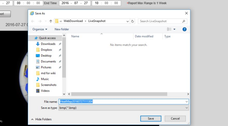
Task: Click the search magnifier icon
Action: pyautogui.click(x=184, y=21)
